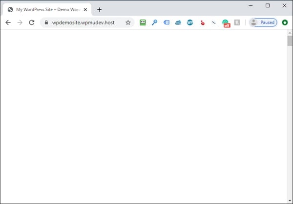Open the red lips extension icon
293x204 pixels.
pos(202,23)
